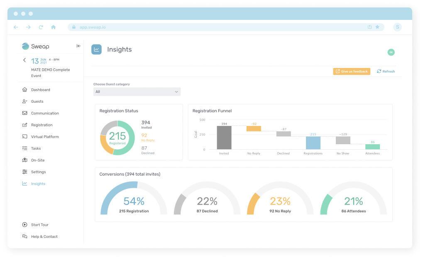Click Start Tour link
Screen dimensions: 423x259
click(x=39, y=225)
